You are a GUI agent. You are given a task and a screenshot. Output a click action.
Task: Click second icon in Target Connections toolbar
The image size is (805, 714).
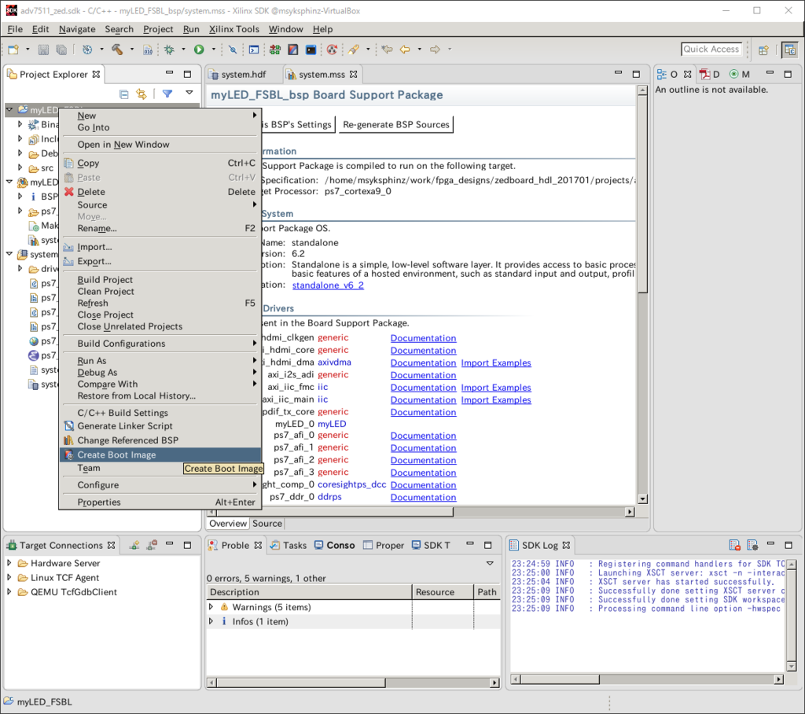coord(152,545)
